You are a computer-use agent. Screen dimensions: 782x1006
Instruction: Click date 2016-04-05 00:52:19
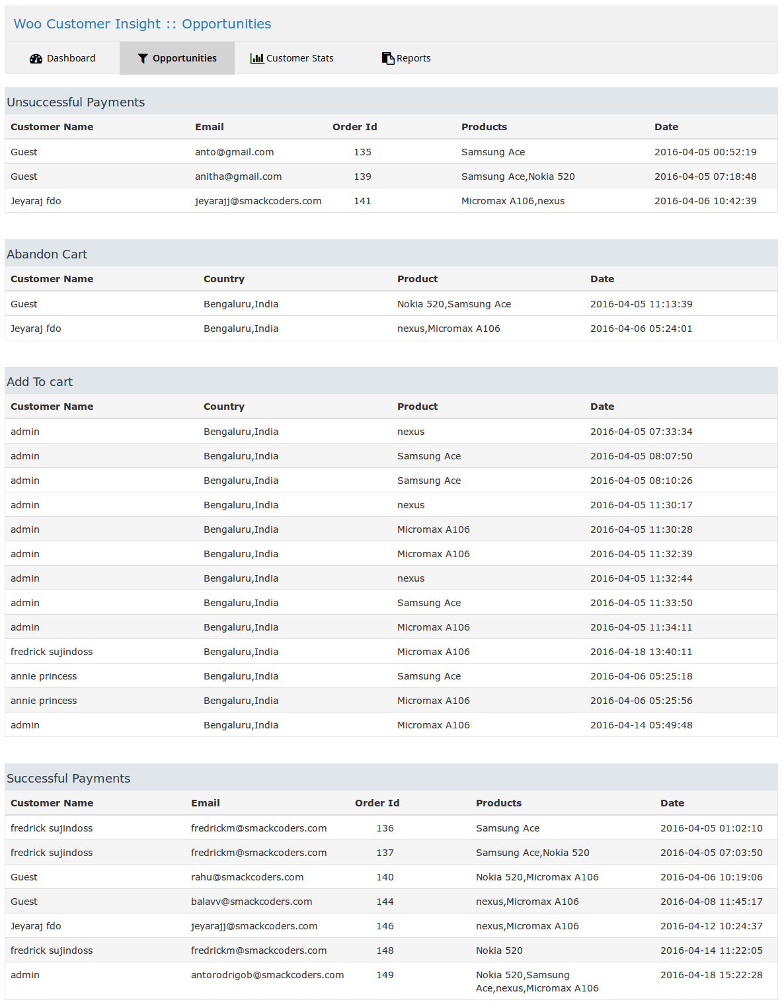705,152
